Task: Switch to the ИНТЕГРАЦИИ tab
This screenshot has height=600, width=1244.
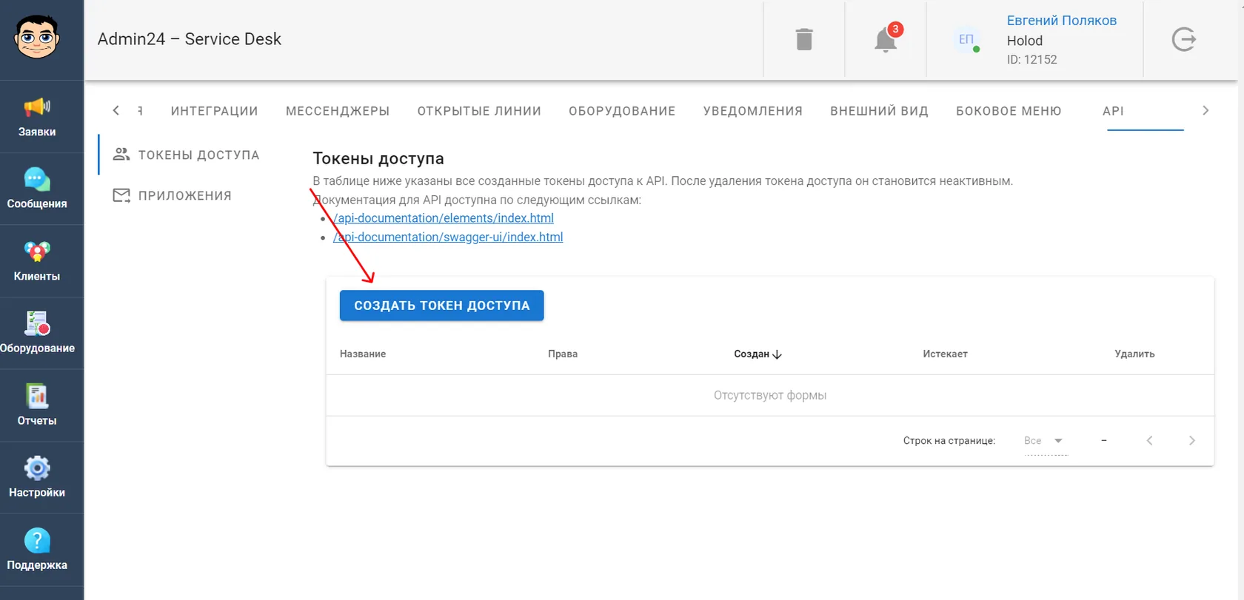Action: (215, 111)
